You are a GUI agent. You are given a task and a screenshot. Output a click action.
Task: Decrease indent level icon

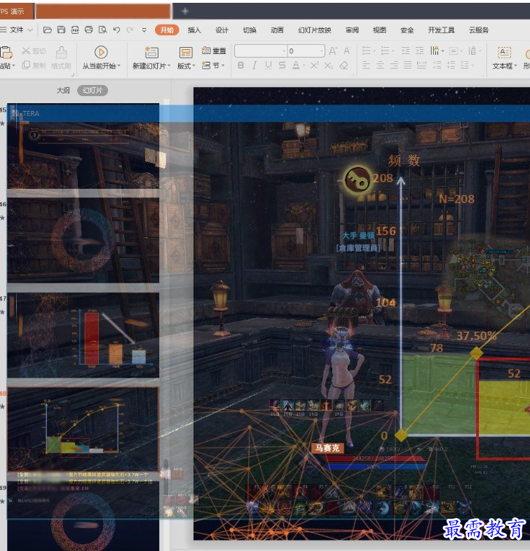(x=406, y=51)
